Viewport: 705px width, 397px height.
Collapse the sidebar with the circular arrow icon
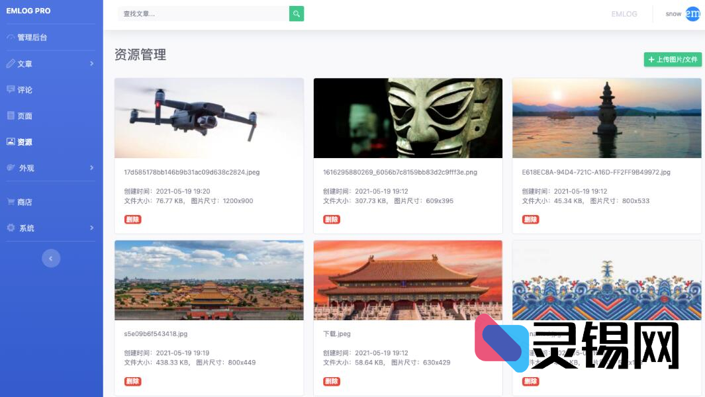click(51, 258)
